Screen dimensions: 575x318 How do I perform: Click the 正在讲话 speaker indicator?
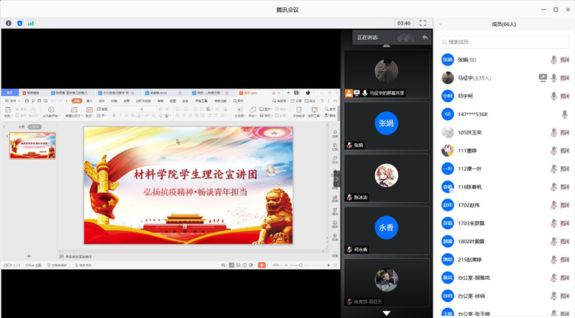[368, 37]
